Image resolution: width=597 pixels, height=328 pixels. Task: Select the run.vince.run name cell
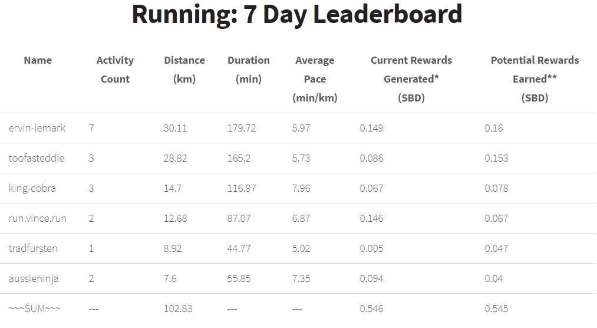[38, 218]
